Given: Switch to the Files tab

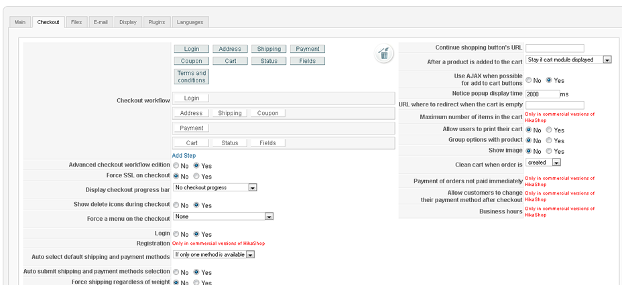Looking at the screenshot, I should click(76, 22).
